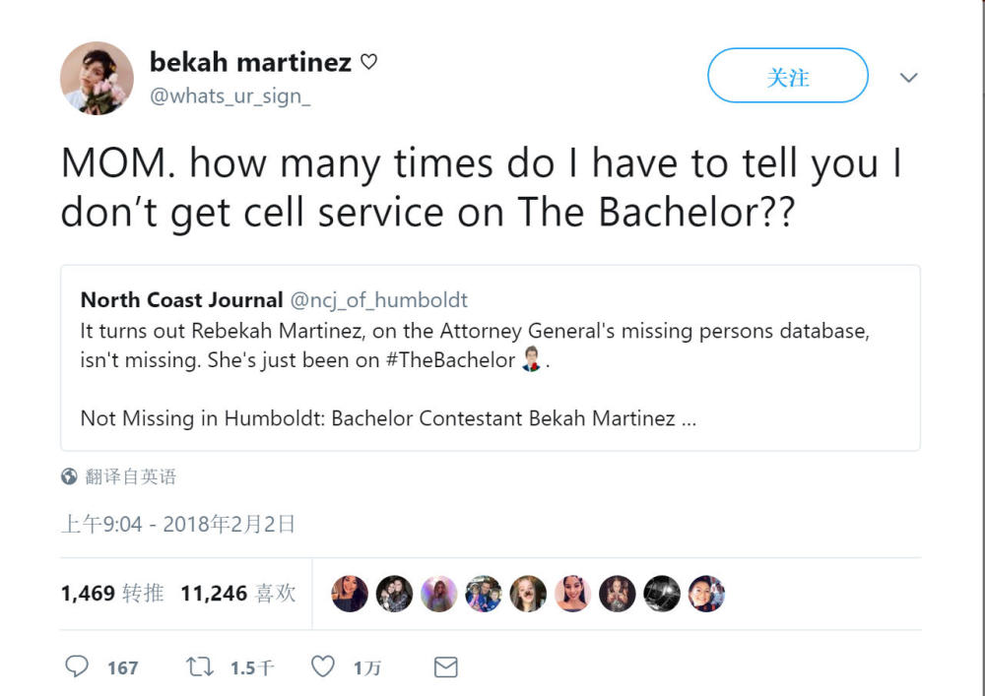Select the last liker avatar thumbnail
Viewport: 985px width, 696px height.
(x=706, y=594)
